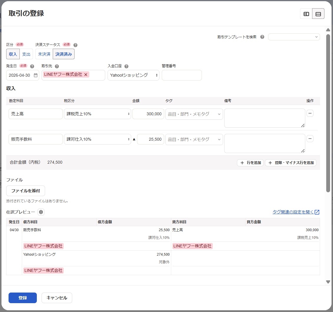Open 入金口座 Yahoo!ショッピング dropdown
The height and width of the screenshot is (312, 333).
click(133, 75)
